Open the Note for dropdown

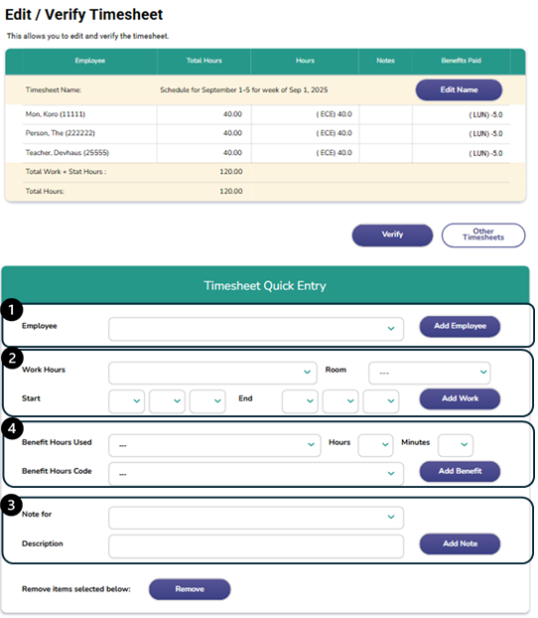(x=256, y=518)
